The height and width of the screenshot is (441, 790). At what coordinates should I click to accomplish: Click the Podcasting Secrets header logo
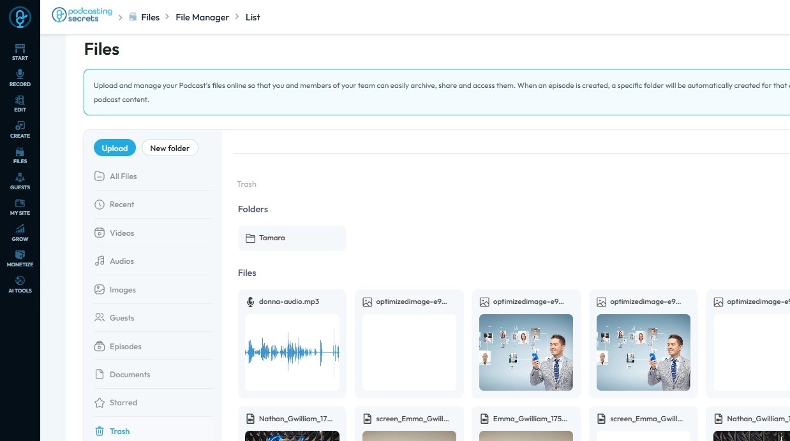(82, 15)
